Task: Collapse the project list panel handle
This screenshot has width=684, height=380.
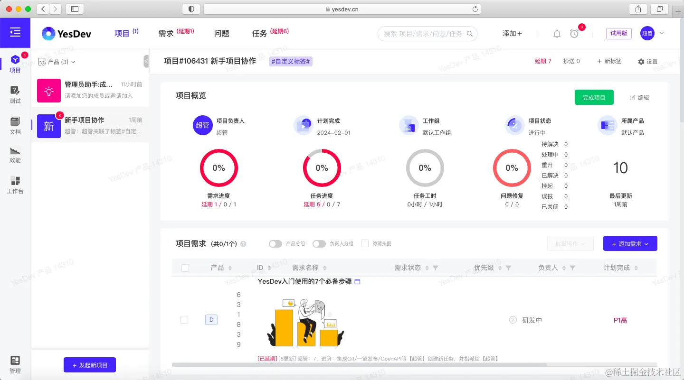Action: (146, 61)
